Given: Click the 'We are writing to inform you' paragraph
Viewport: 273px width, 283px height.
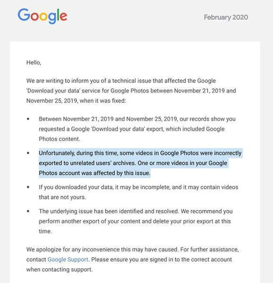Looking at the screenshot, I should pyautogui.click(x=131, y=91).
